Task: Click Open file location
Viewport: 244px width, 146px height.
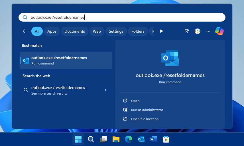Action: 145,119
